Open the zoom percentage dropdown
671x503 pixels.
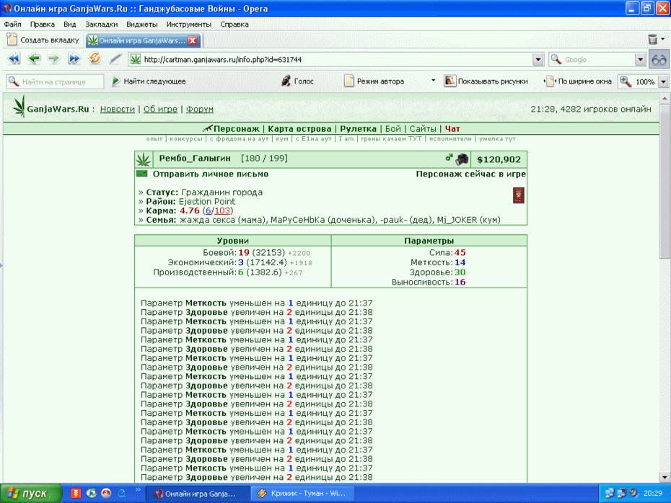point(663,81)
